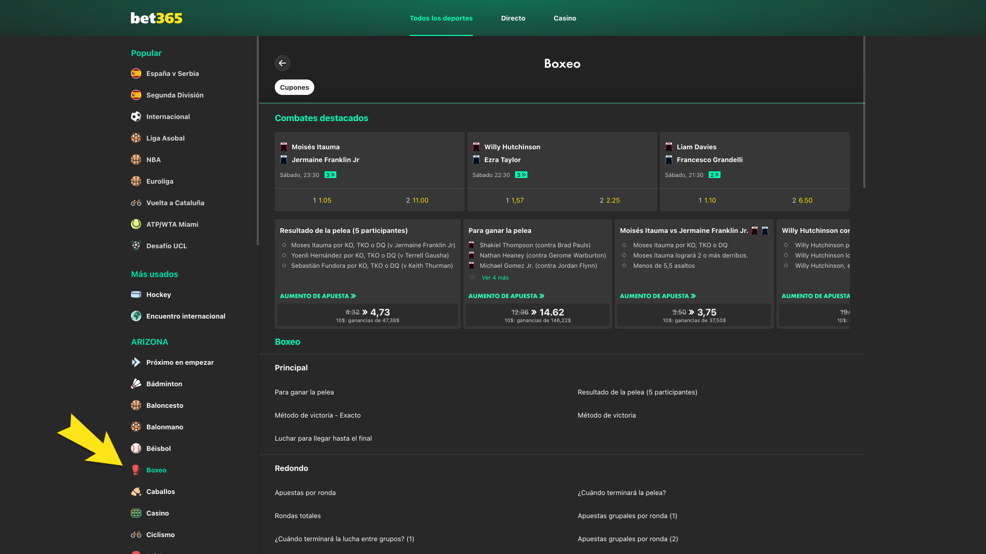Select the Cupones chip
Image resolution: width=986 pixels, height=554 pixels.
[294, 87]
